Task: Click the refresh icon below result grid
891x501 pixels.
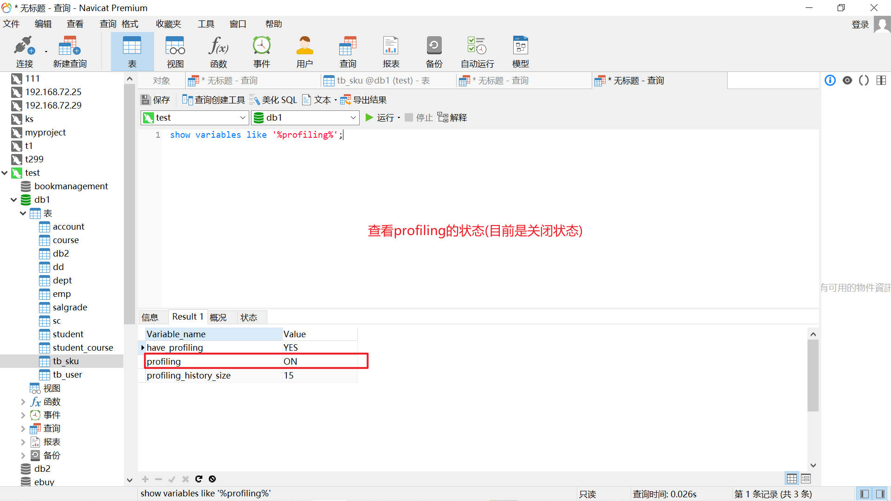Action: coord(199,479)
